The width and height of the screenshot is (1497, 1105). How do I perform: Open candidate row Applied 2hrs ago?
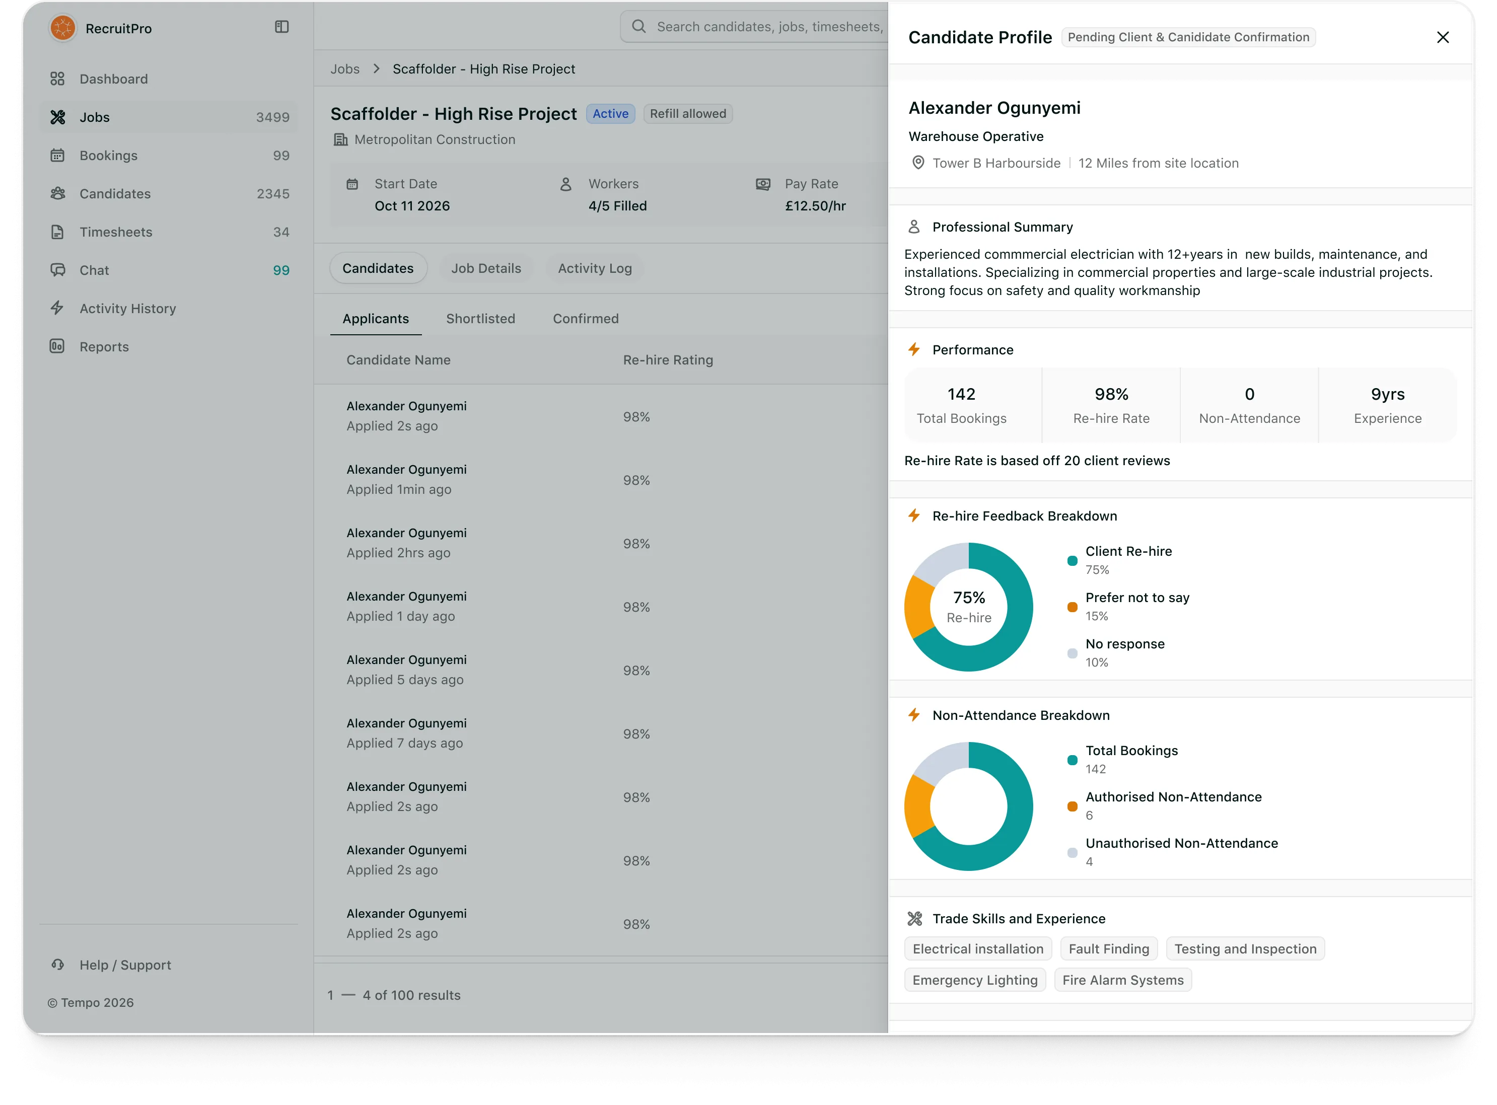point(601,543)
